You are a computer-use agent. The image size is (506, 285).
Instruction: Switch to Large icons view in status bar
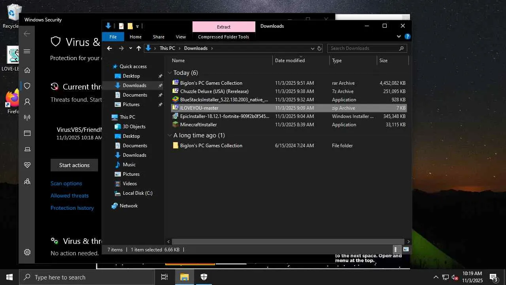(x=406, y=249)
